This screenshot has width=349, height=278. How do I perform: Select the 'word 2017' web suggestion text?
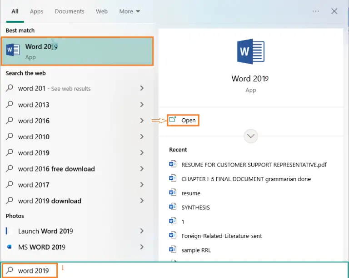(34, 185)
